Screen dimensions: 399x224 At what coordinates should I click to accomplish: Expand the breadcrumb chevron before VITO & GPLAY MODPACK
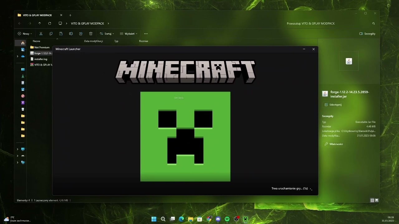66,23
